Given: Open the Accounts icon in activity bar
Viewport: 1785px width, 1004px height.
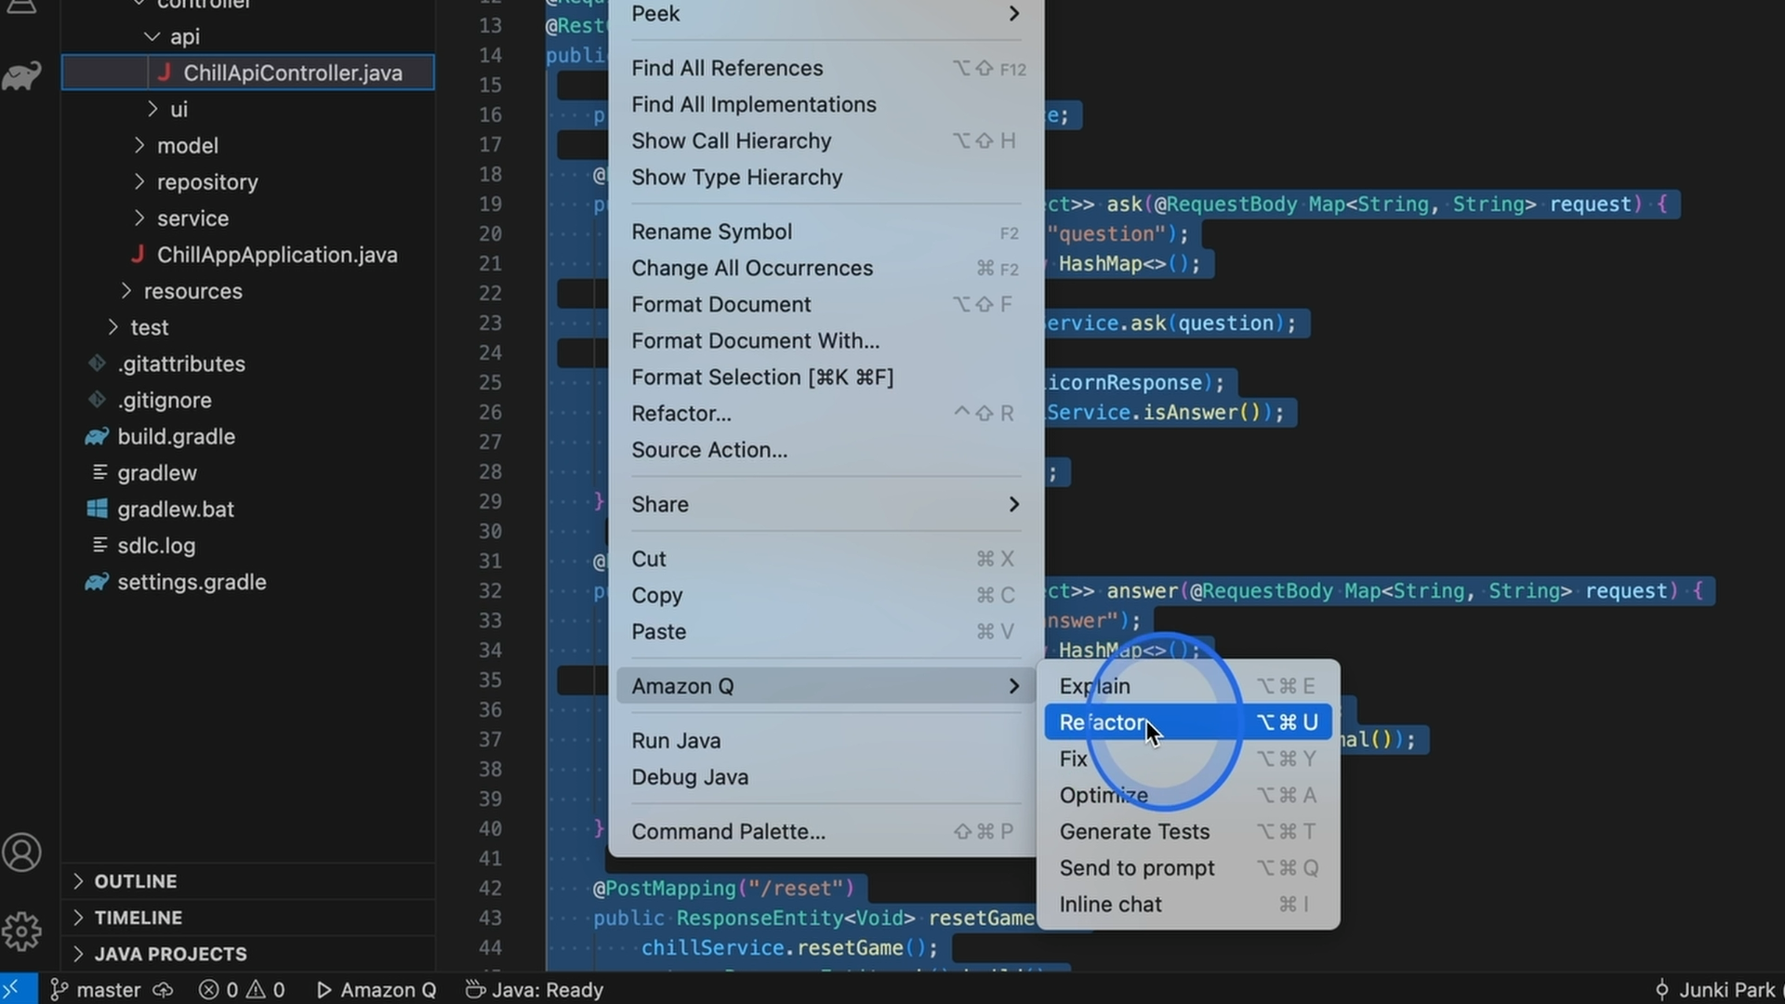Looking at the screenshot, I should (x=21, y=852).
